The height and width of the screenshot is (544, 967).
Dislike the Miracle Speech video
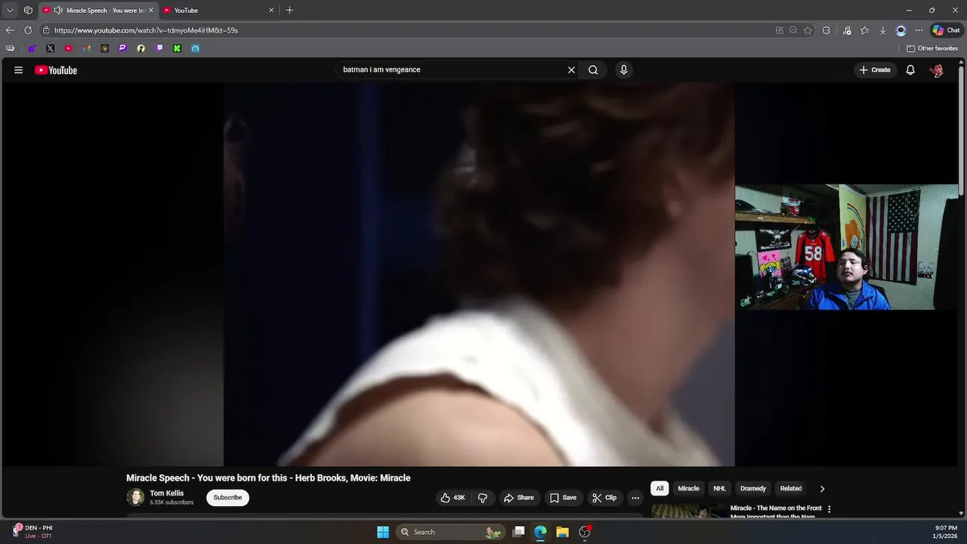[x=482, y=497]
